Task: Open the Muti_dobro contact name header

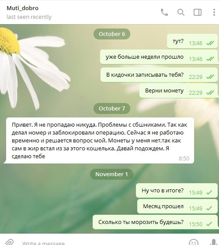Action: coord(22,8)
